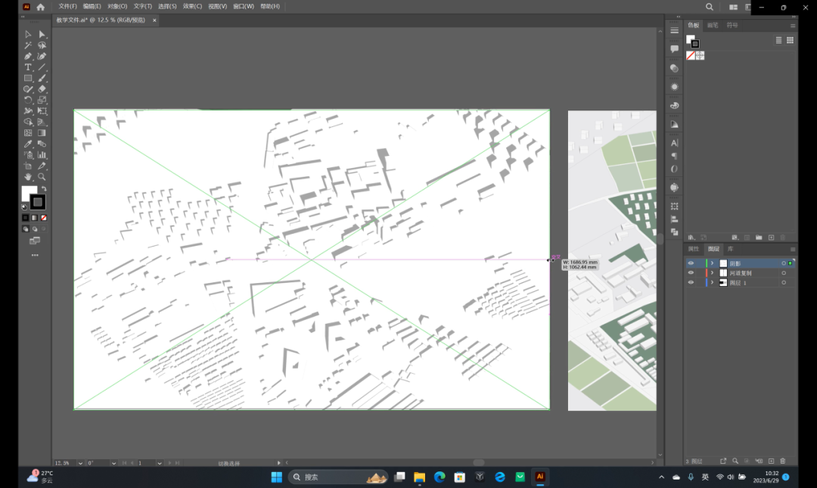The width and height of the screenshot is (817, 488).
Task: Open the Pathfinder panel icon
Action: click(674, 232)
